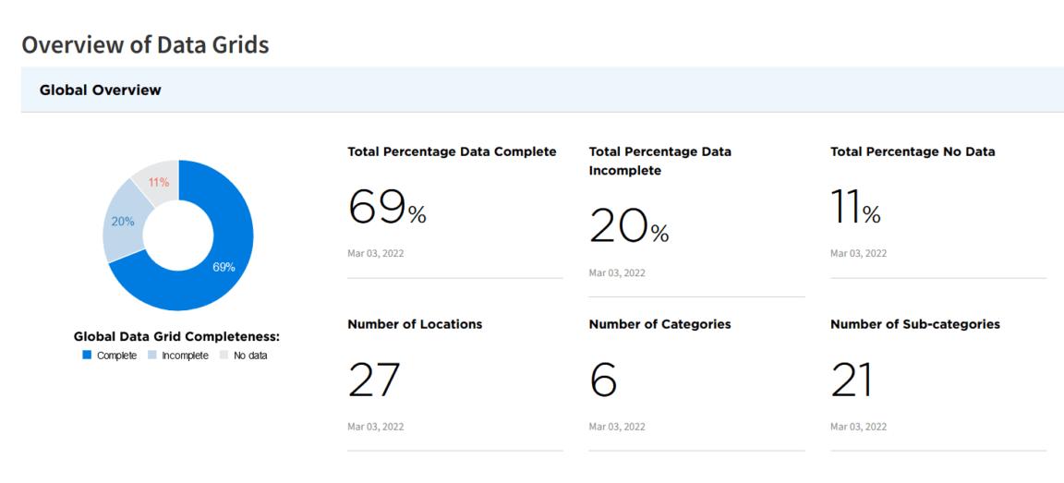The image size is (1064, 483).
Task: Click the blue Complete segment of the donut chart
Action: 224,266
